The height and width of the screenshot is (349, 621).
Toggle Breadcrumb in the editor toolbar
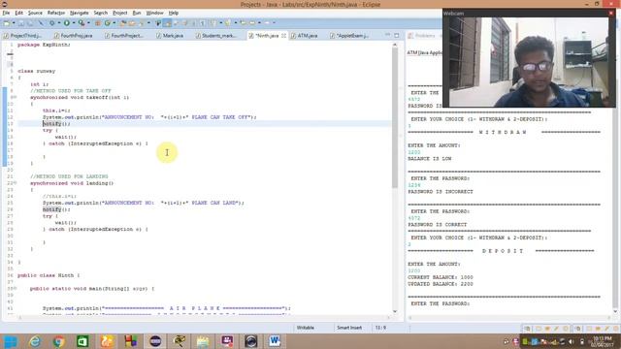(x=158, y=23)
